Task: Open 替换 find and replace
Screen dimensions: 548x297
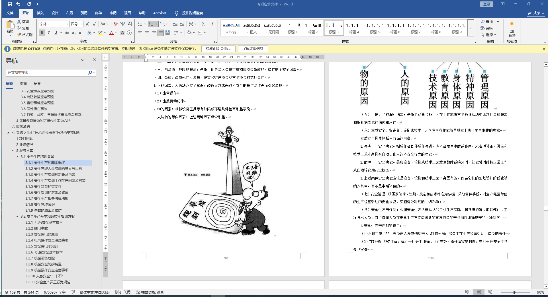Action: click(487, 28)
